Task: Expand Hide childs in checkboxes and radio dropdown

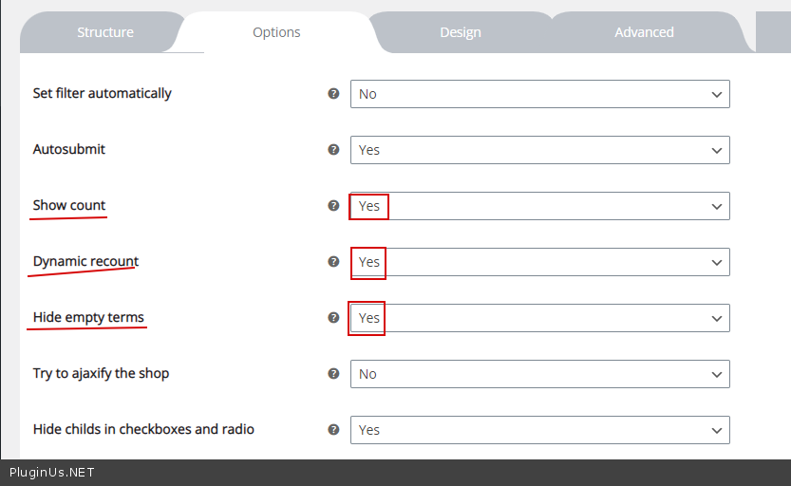Action: coord(539,430)
